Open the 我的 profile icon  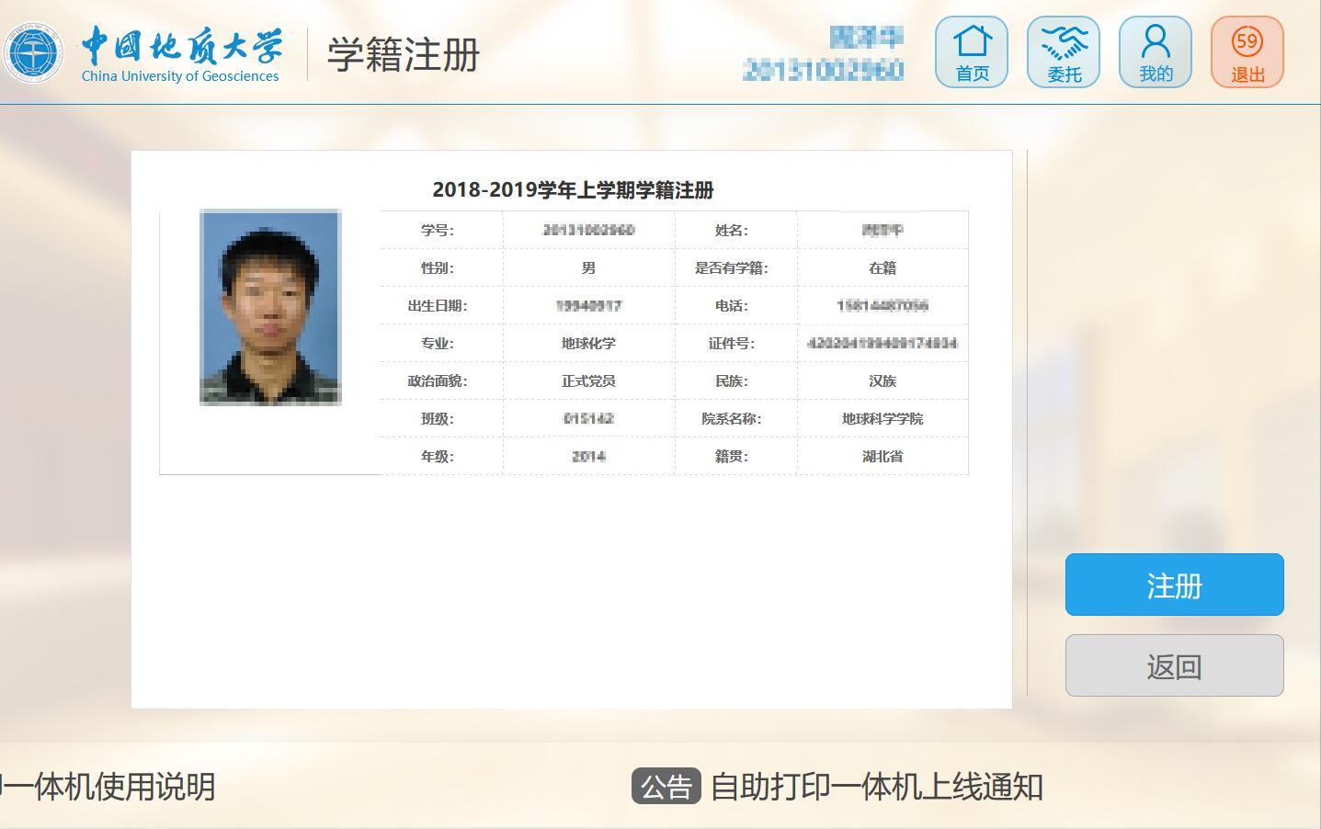[1156, 52]
